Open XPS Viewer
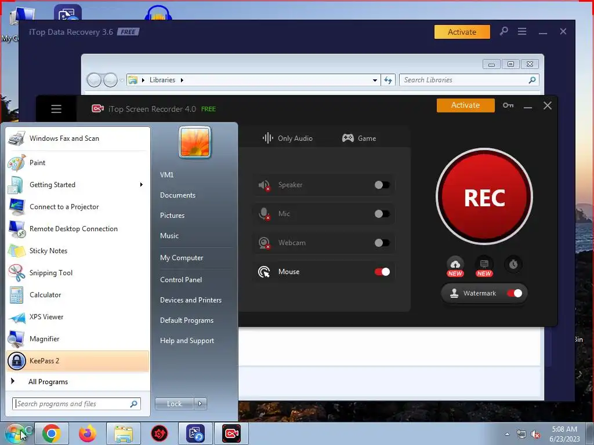This screenshot has width=594, height=445. [x=78, y=317]
